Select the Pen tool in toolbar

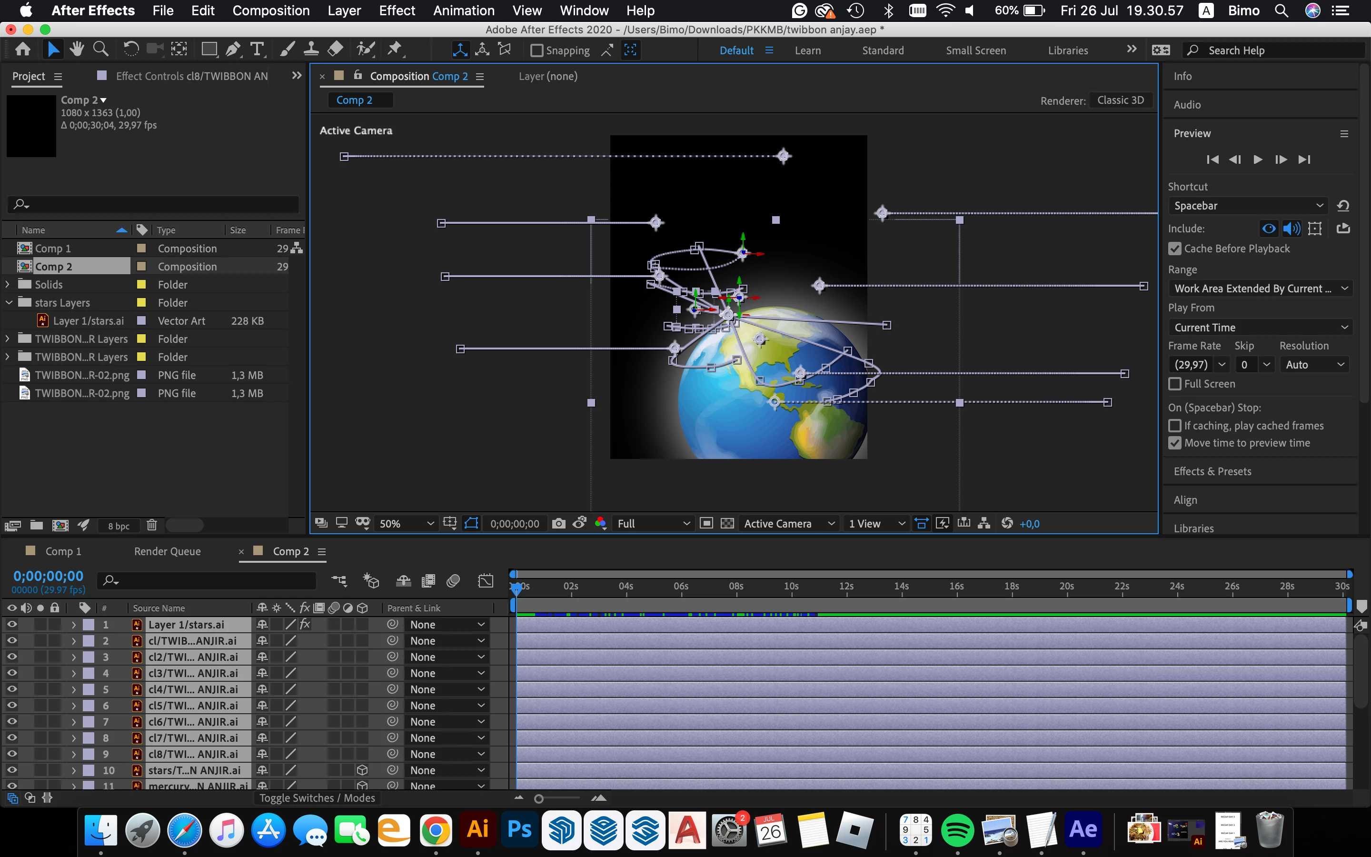pos(233,50)
